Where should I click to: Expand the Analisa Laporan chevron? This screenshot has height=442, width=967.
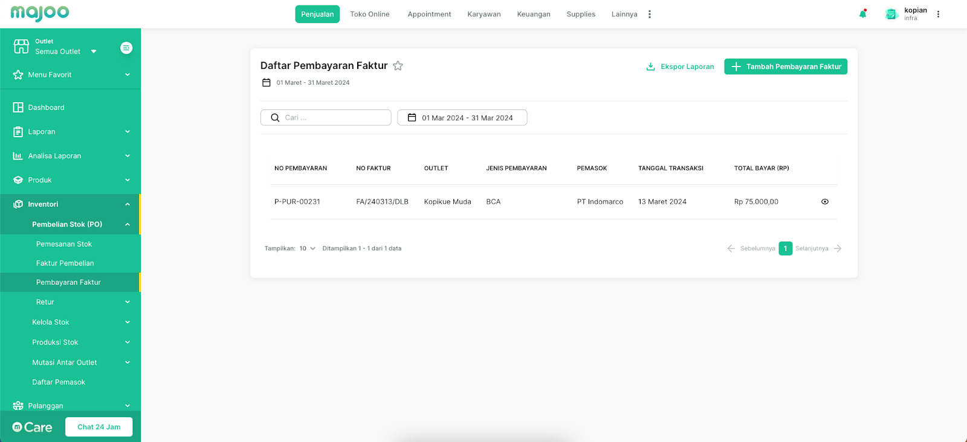point(128,156)
